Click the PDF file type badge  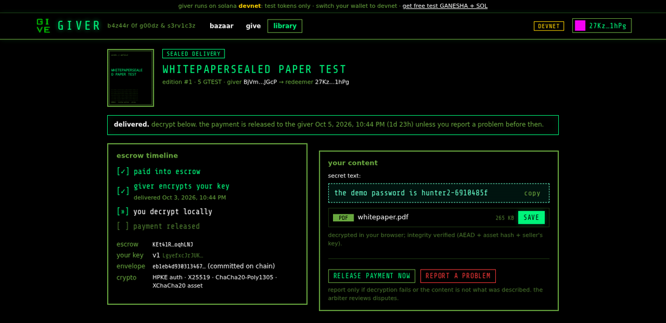(x=343, y=218)
